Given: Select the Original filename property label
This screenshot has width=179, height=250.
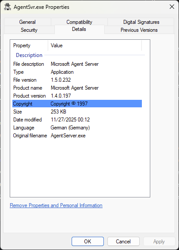Looking at the screenshot, I should point(30,136).
